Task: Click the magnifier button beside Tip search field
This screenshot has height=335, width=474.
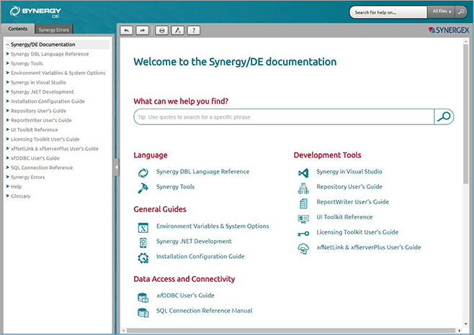Action: 444,116
